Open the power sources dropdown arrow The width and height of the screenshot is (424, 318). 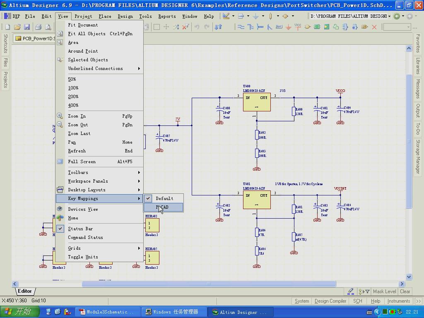263,16
